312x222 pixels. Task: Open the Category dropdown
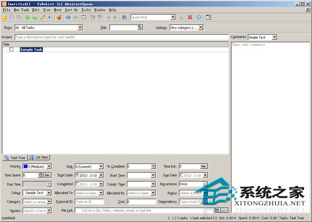coord(49,202)
